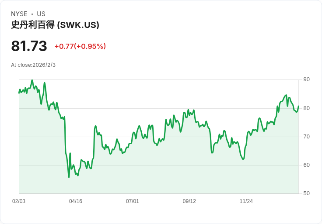The height and width of the screenshot is (224, 322).
Task: Click the rightmost end of the chart line
Action: pos(298,106)
